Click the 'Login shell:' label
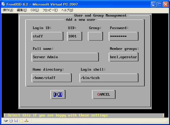 tap(93, 69)
